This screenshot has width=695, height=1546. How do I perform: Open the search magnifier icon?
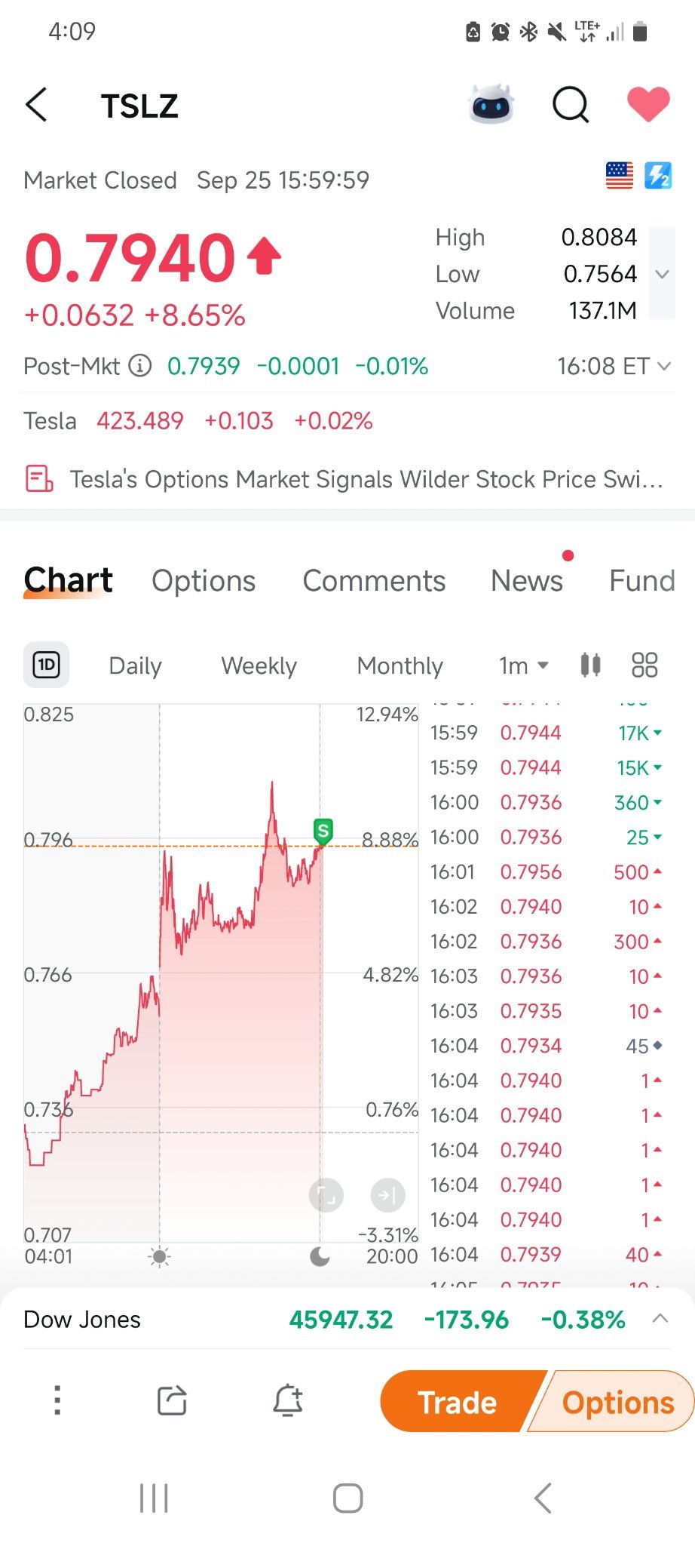point(571,104)
